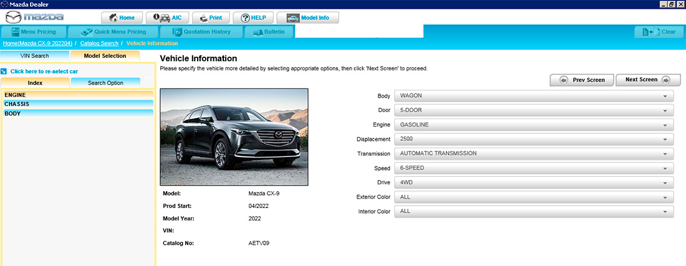Open the Search Option tab
The height and width of the screenshot is (266, 686).
[105, 83]
